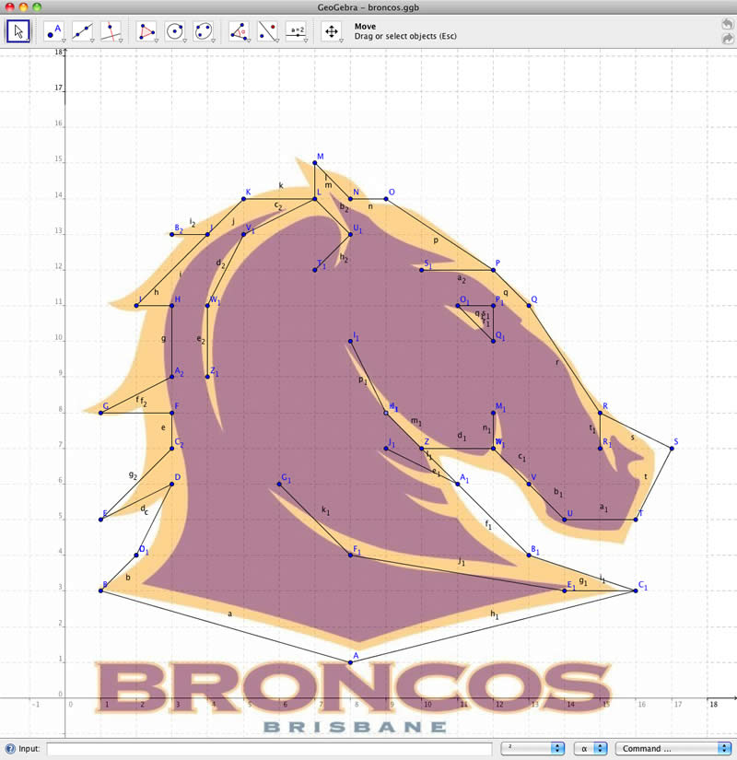Select the Conic through Five Points tool
737x760 pixels.
(x=204, y=31)
